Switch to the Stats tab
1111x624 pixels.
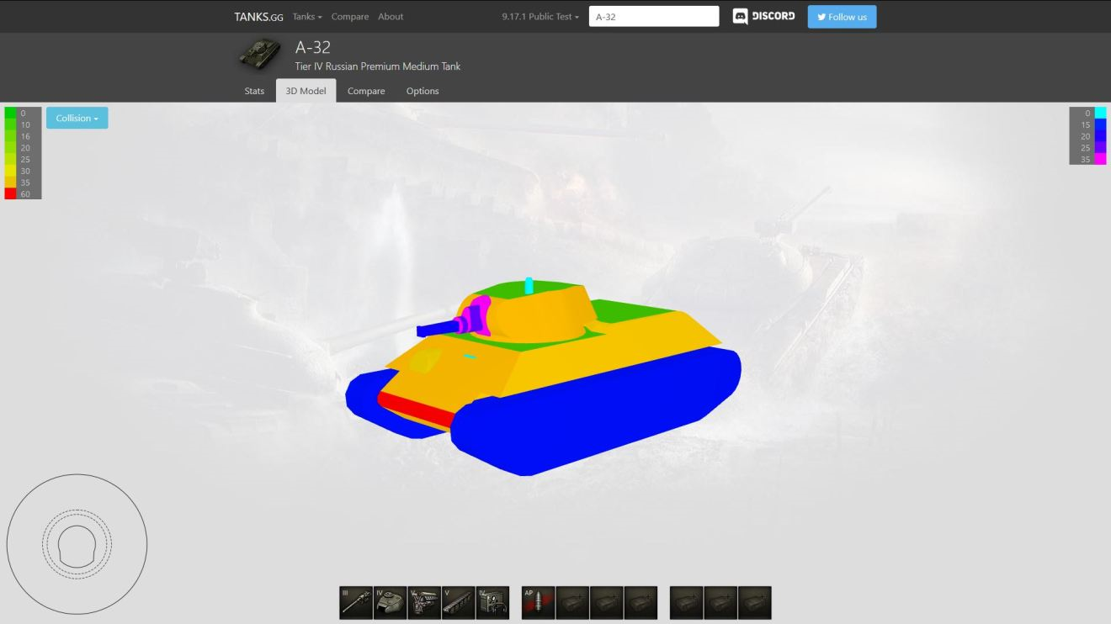254,91
